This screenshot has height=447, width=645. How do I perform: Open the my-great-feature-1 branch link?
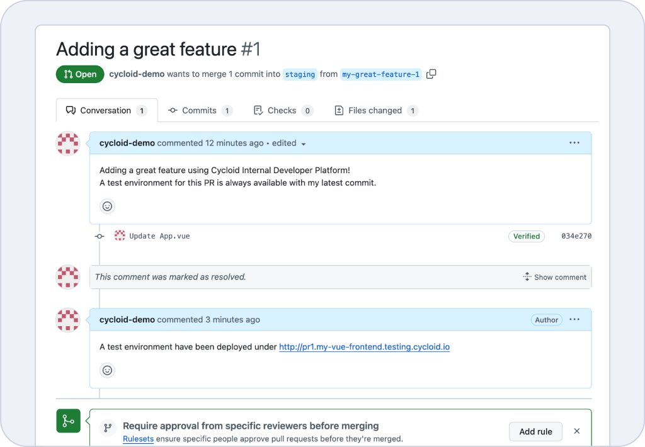point(381,74)
